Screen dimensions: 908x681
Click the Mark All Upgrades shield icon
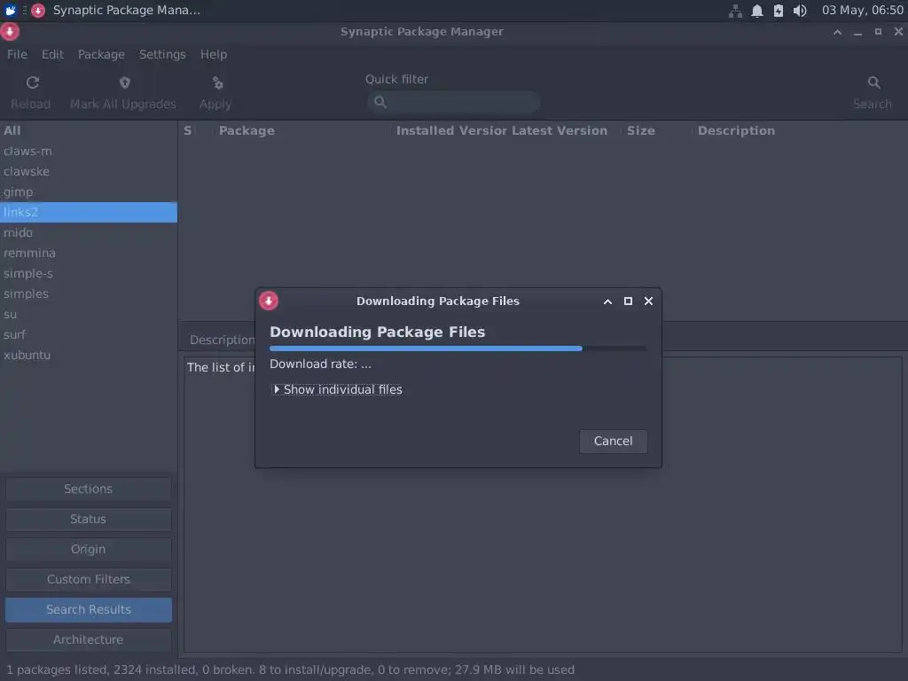[124, 82]
